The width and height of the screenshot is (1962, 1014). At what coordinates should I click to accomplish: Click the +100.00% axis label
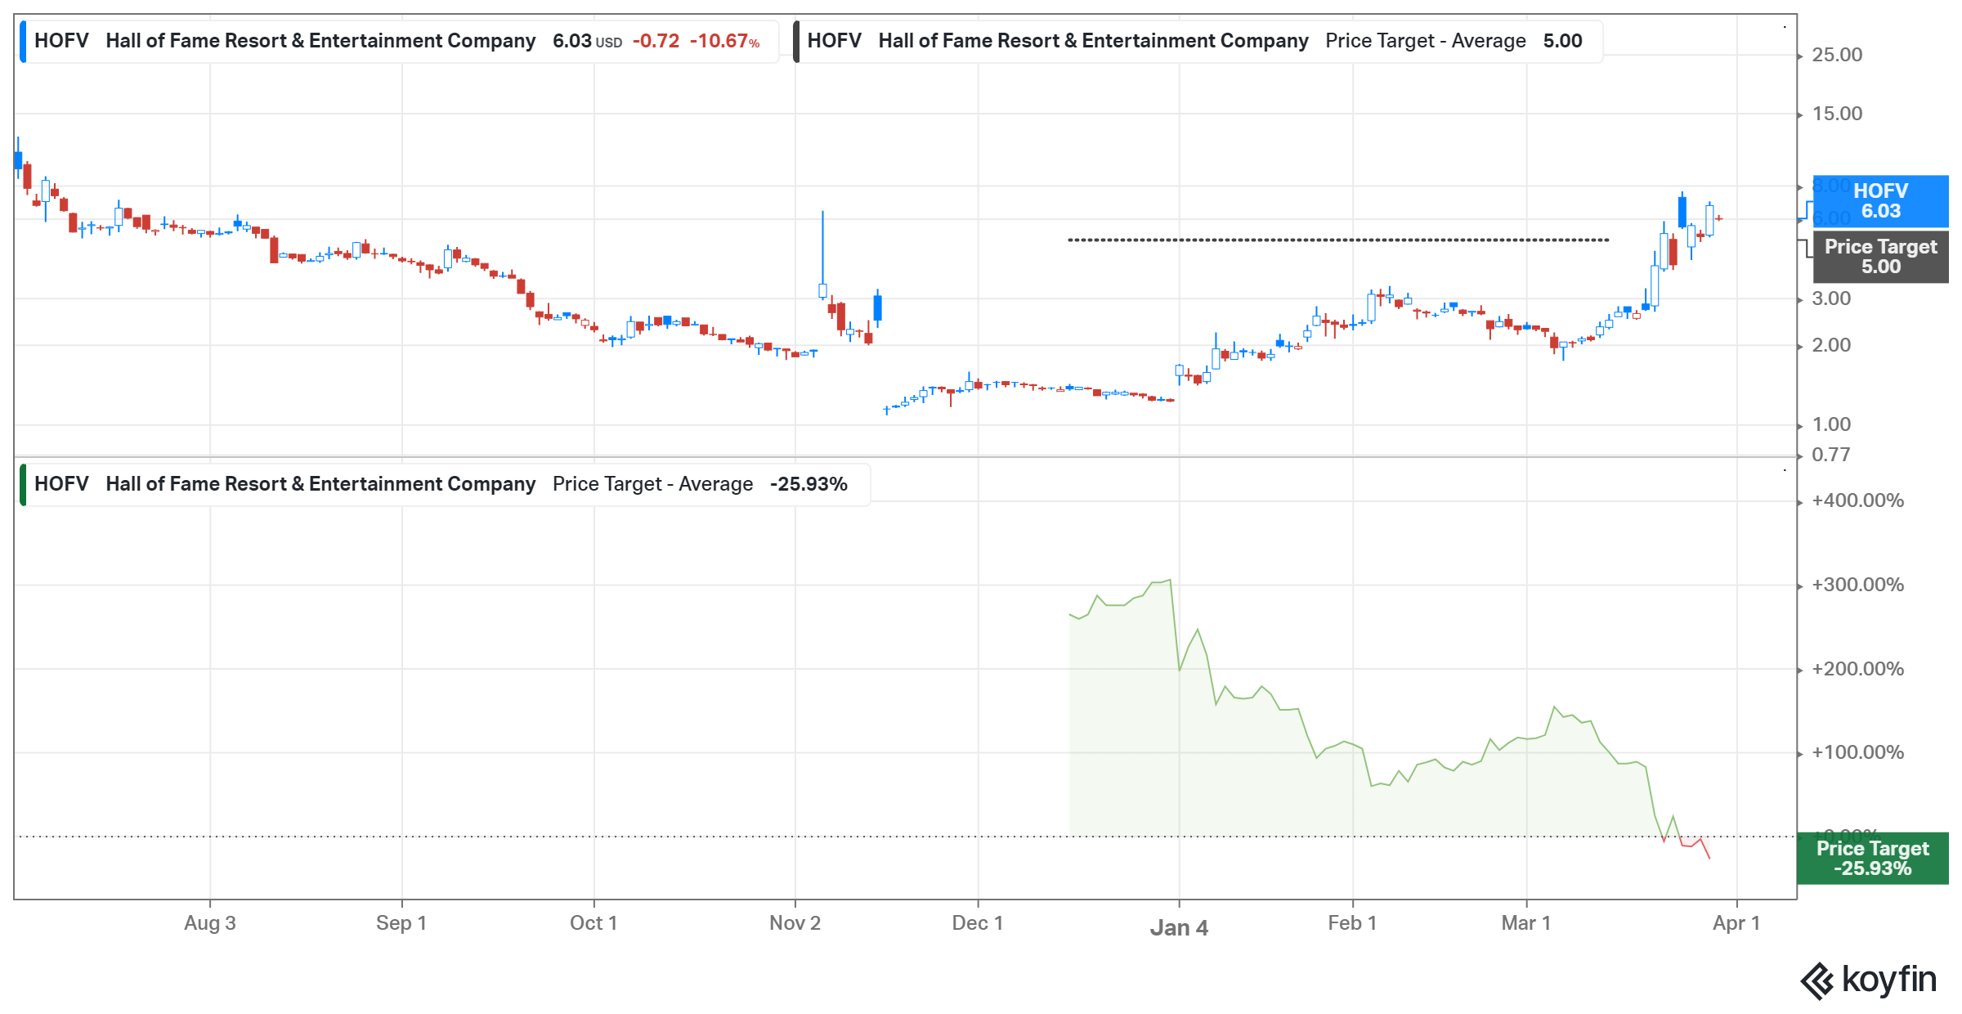point(1858,752)
